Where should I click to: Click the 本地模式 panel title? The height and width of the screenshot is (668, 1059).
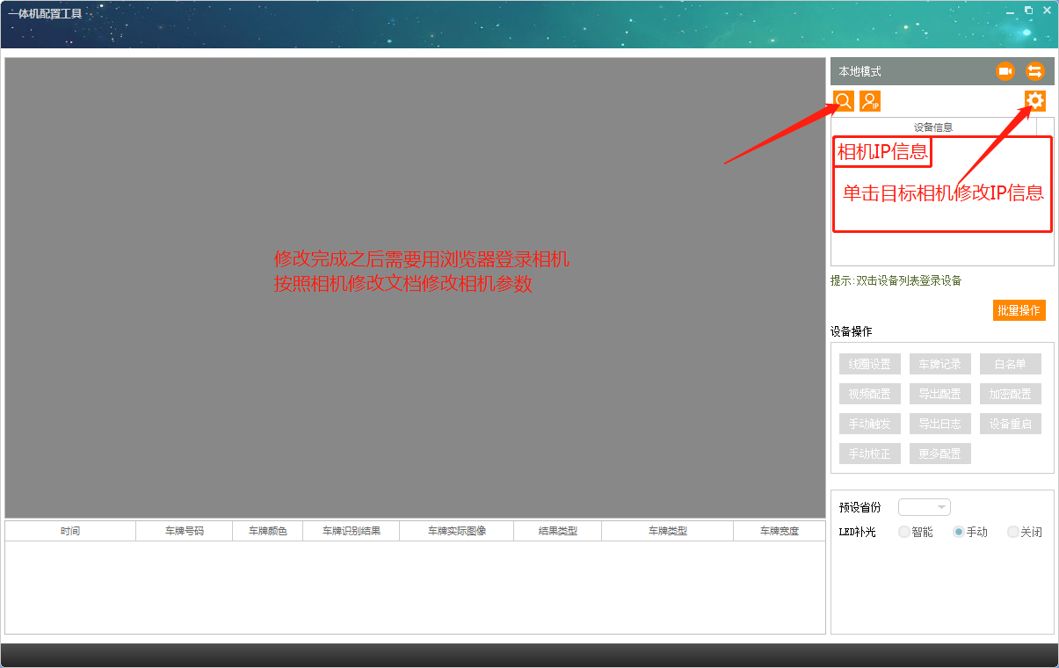coord(860,71)
